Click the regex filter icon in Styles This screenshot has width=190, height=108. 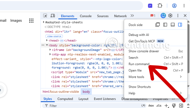click(x=143, y=106)
